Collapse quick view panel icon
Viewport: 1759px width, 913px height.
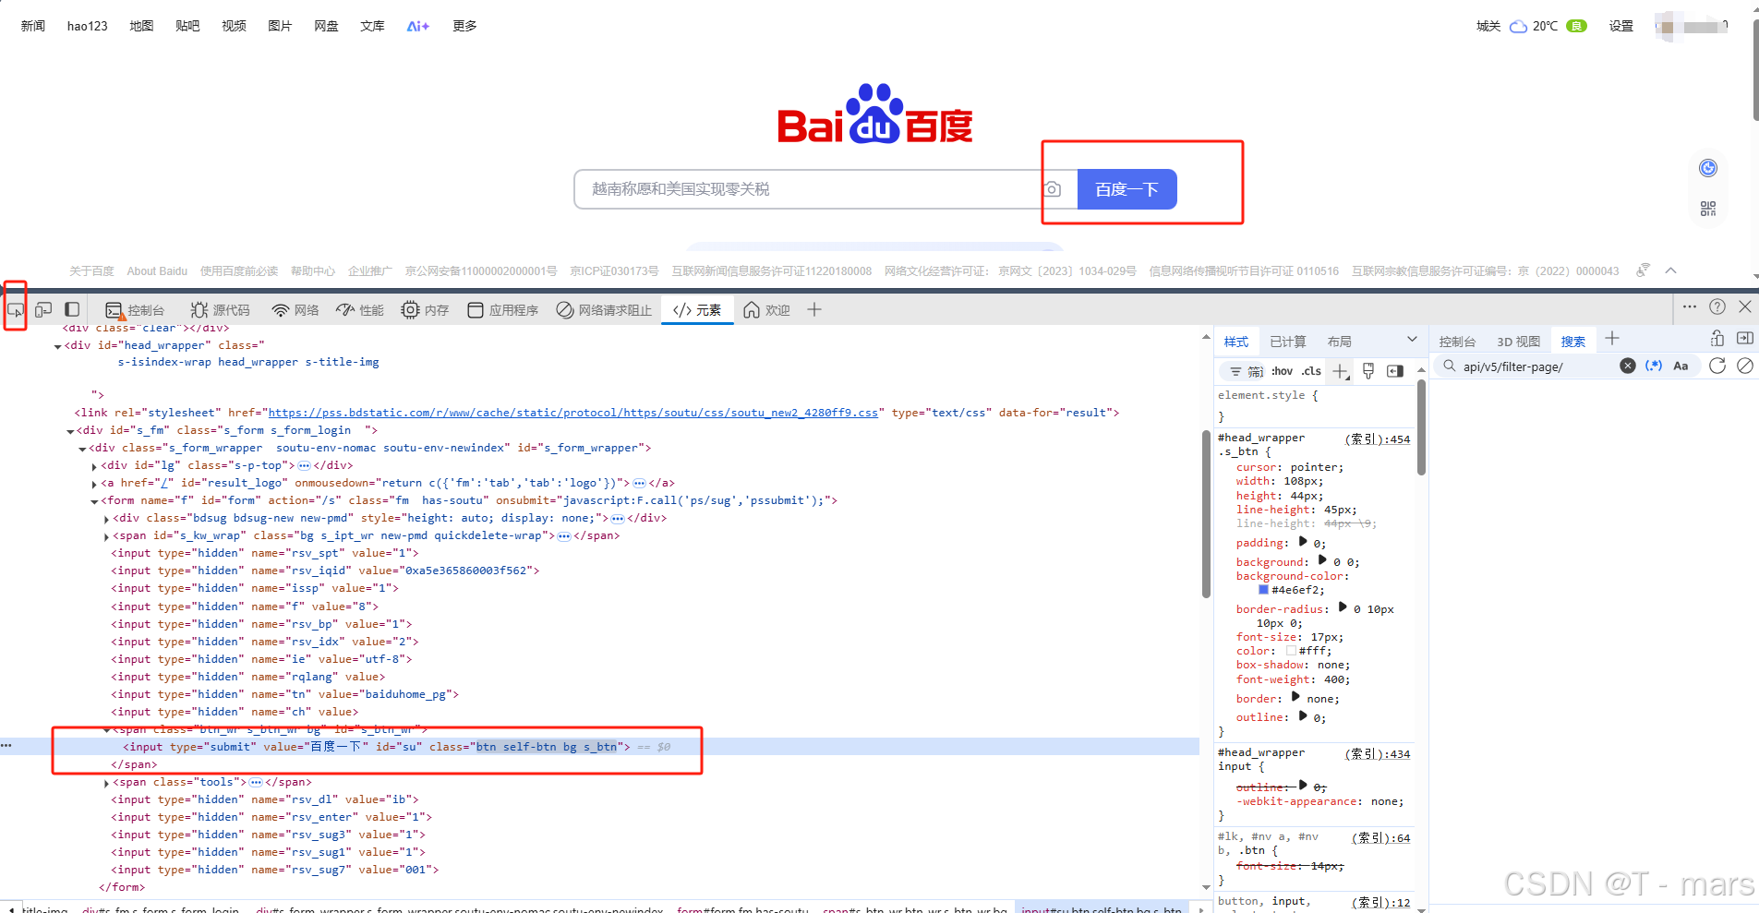coord(1745,338)
